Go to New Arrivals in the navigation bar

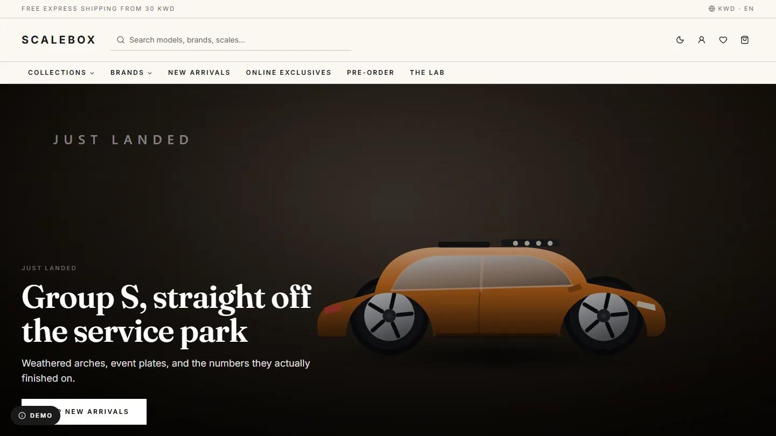[x=199, y=73]
